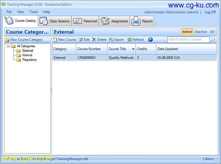Screen dimensions: 221x164
Task: Select the Regulatory category folder
Action: (29, 60)
